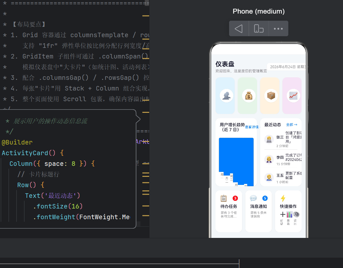Tap 李四's avatar in recent activity
The height and width of the screenshot is (268, 343).
click(x=269, y=159)
